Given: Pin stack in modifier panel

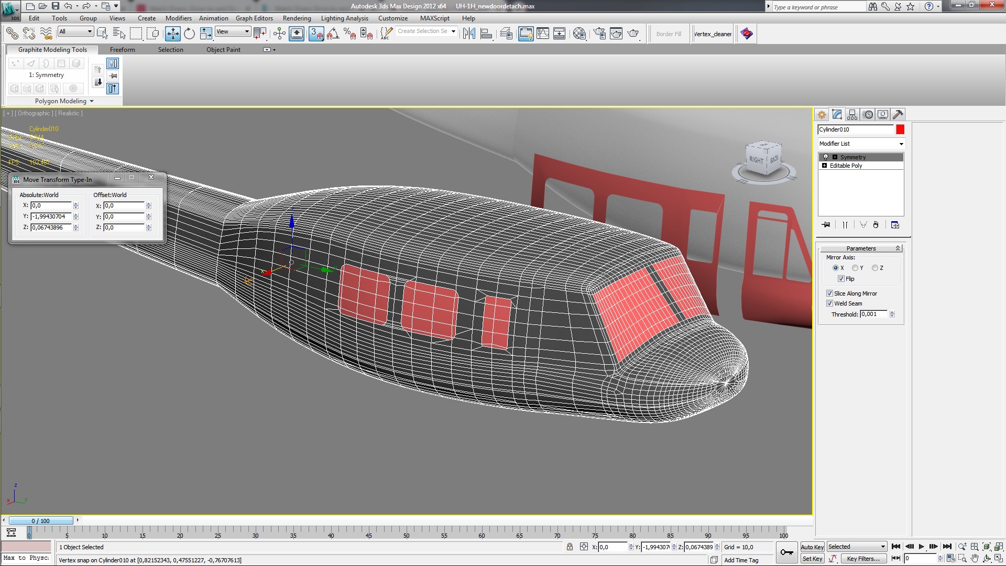Looking at the screenshot, I should tap(826, 225).
